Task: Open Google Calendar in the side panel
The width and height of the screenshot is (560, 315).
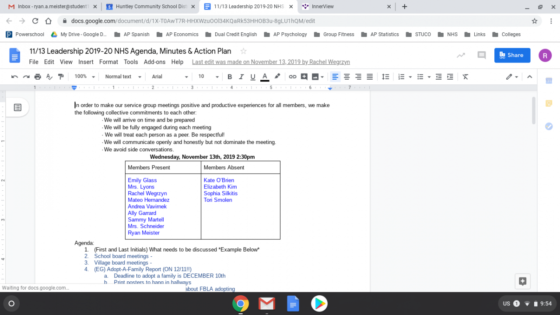Action: pos(549,80)
